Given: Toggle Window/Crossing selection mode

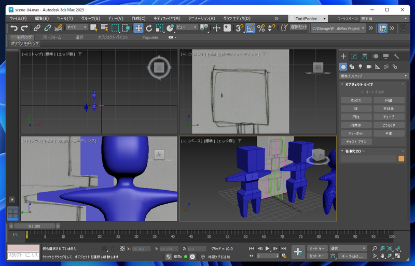Looking at the screenshot, I should tap(126, 28).
